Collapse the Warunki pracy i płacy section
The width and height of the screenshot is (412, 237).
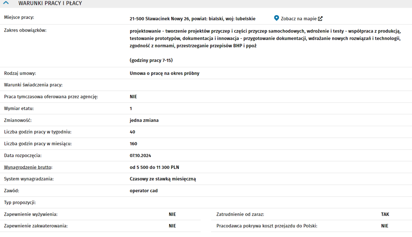coord(6,3)
